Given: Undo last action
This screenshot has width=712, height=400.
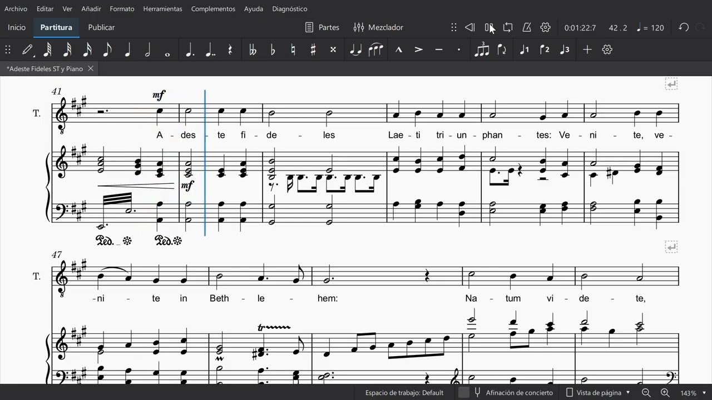Looking at the screenshot, I should (x=684, y=27).
